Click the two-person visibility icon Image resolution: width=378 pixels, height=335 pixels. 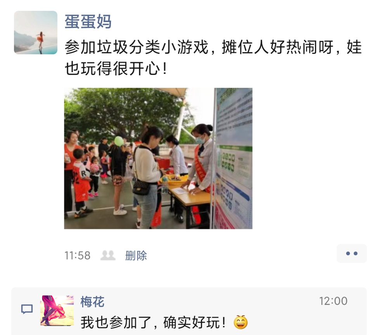click(108, 256)
